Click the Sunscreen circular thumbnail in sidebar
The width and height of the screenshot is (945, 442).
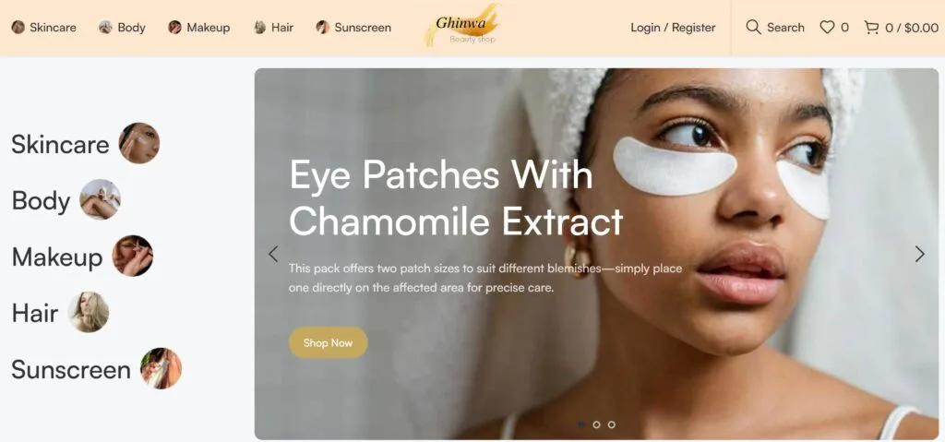[x=161, y=368]
